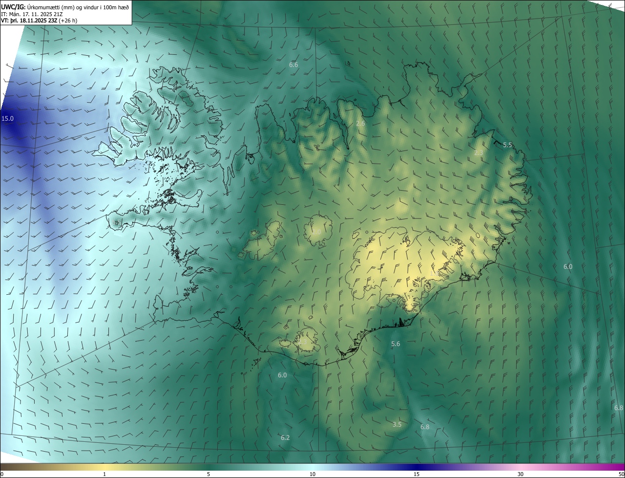Click the 15.0 value label over dark blue area
The width and height of the screenshot is (625, 478).
(7, 118)
